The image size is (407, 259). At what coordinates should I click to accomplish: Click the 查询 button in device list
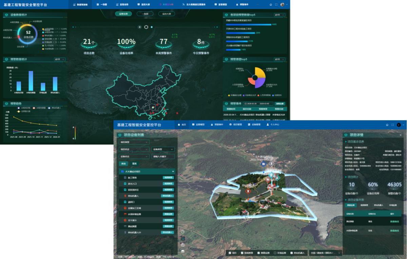tap(123, 164)
